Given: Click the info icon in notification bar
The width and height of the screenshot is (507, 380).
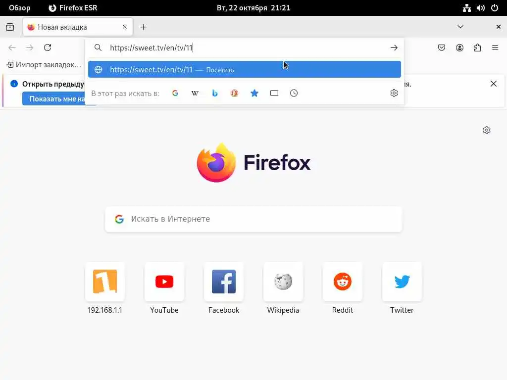Looking at the screenshot, I should click(14, 84).
